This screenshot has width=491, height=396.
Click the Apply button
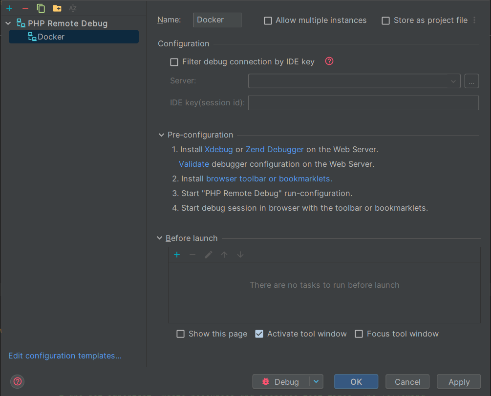click(x=459, y=382)
